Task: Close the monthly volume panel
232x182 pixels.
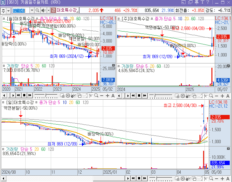Action: (114, 65)
